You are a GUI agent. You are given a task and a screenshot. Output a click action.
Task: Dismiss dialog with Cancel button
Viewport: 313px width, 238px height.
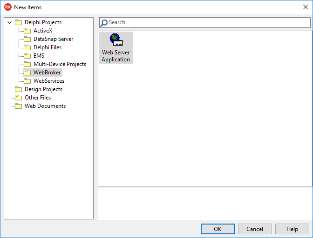click(x=255, y=229)
